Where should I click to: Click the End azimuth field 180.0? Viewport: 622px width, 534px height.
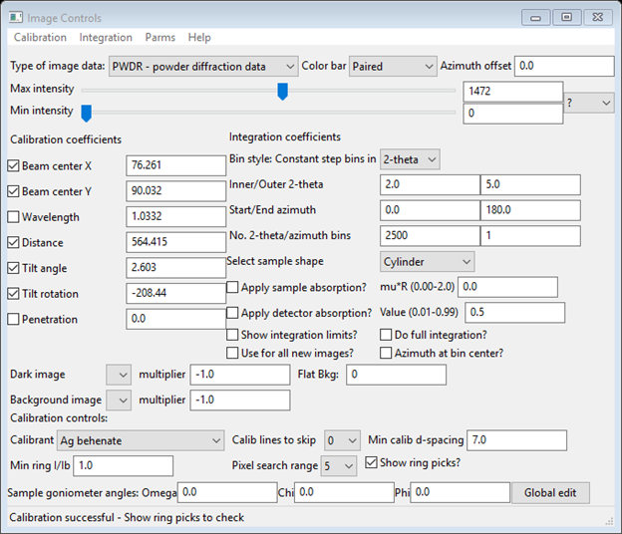530,210
